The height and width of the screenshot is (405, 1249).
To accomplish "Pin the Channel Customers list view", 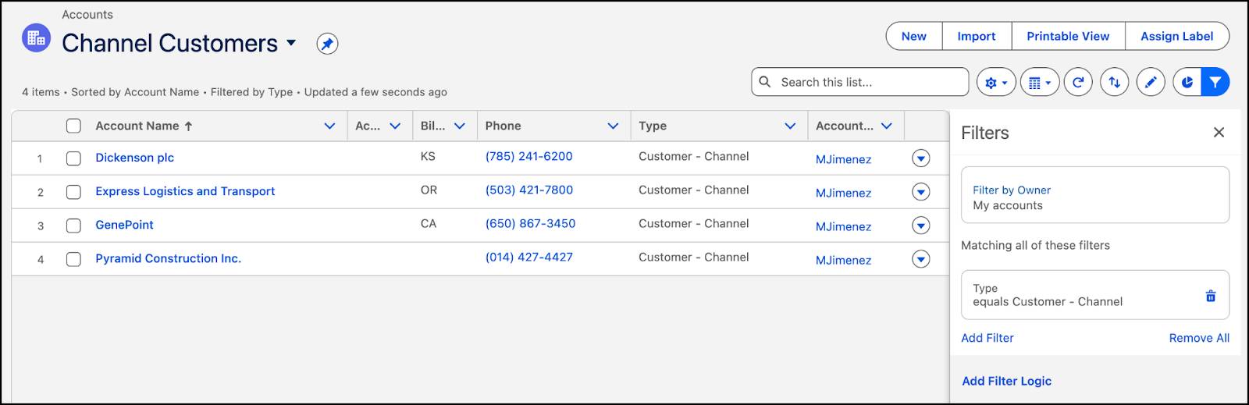I will 327,44.
